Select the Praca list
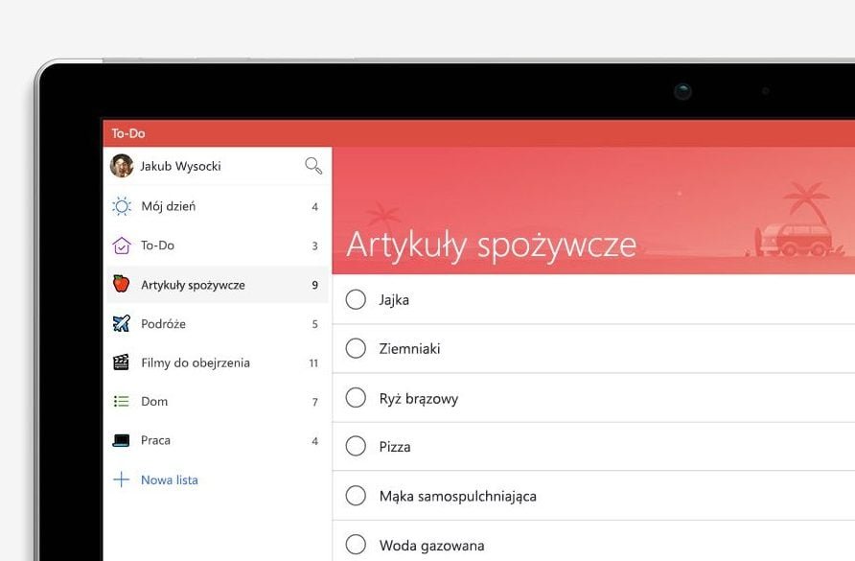Viewport: 855px width, 561px height. tap(217, 440)
